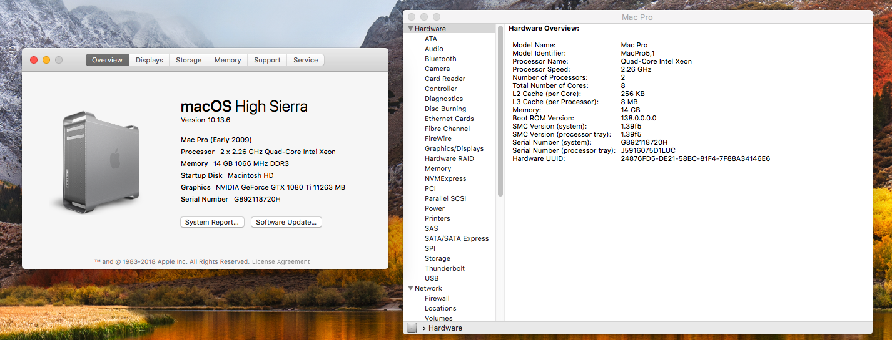Select Graphics/Displays in the sidebar

point(454,148)
